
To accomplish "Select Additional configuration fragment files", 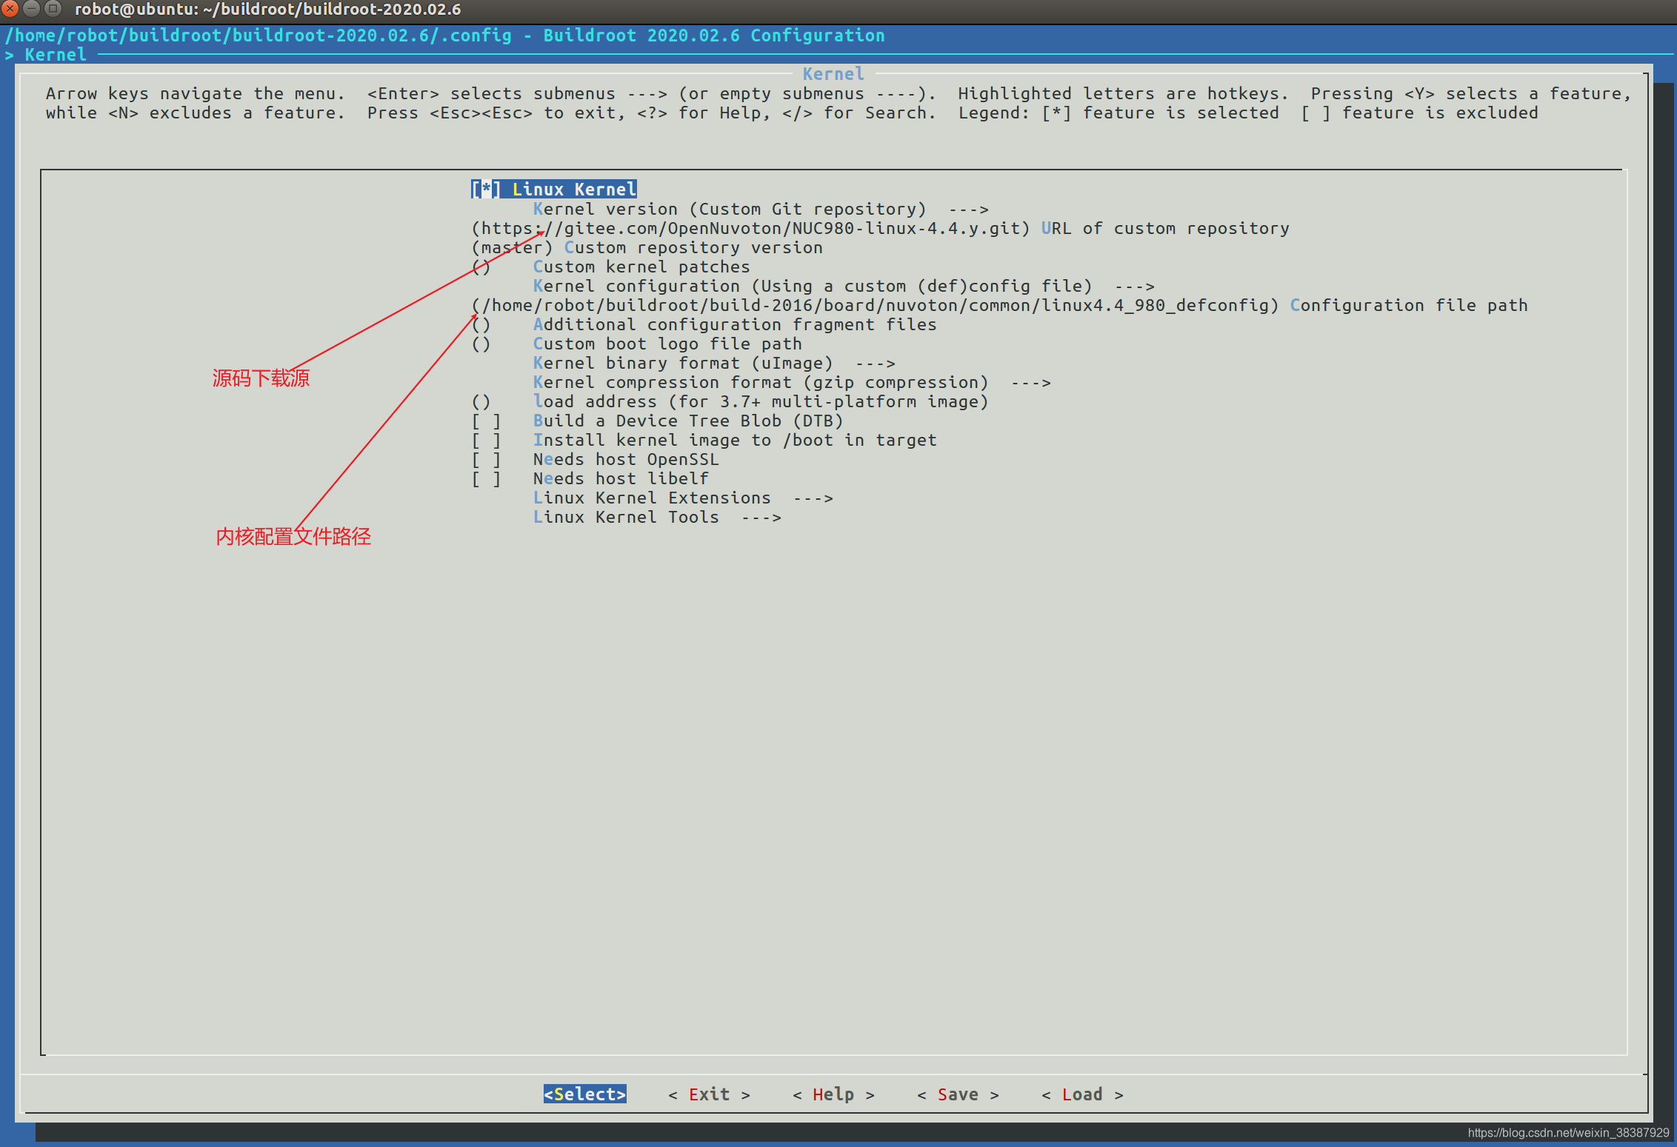I will [704, 325].
